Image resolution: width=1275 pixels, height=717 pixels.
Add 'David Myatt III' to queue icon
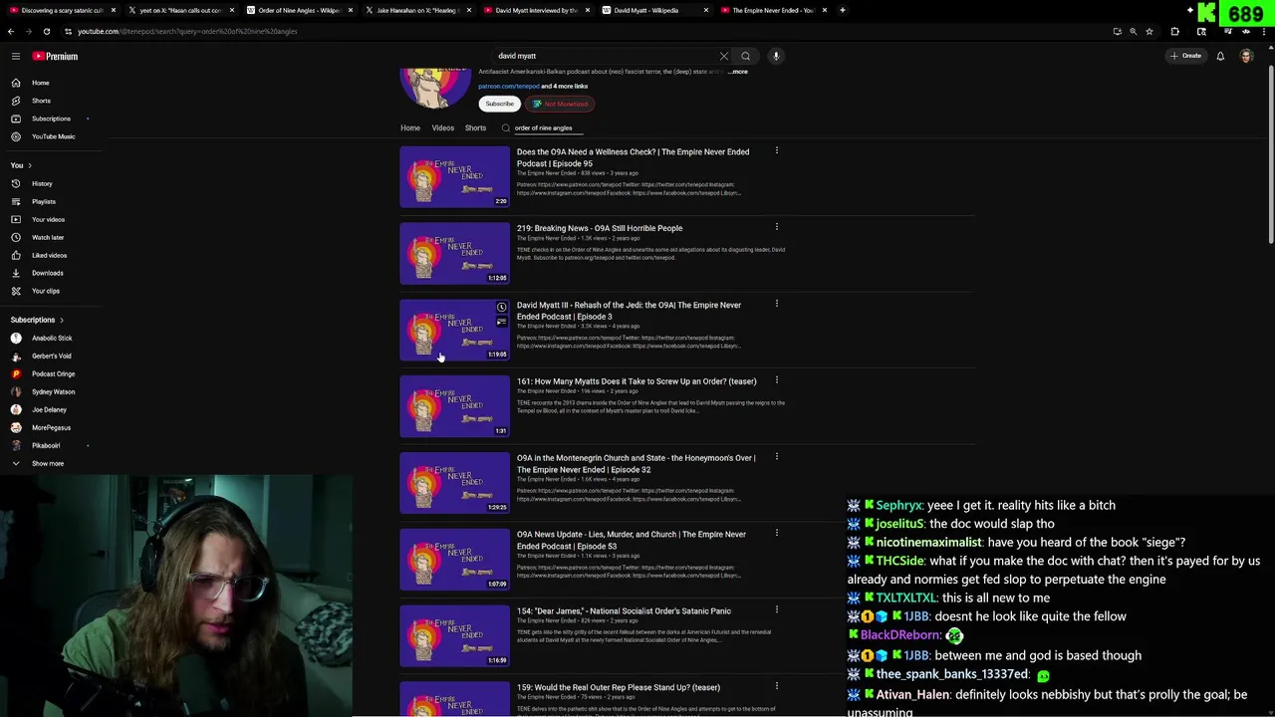pyautogui.click(x=501, y=322)
